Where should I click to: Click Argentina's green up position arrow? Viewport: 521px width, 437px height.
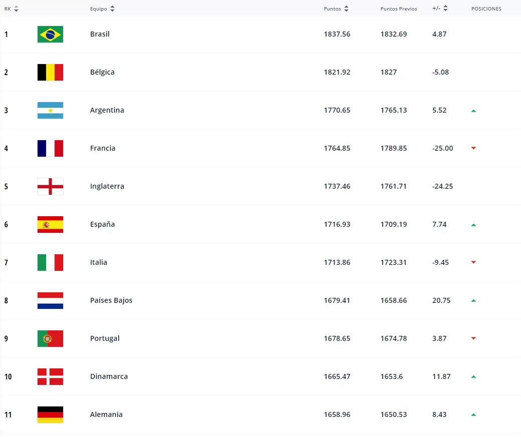pos(473,111)
